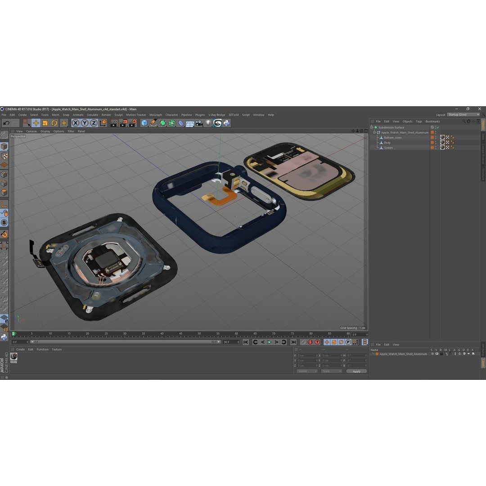Click the Viewport Solo icon in left palette
This screenshot has height=486, width=486.
click(x=4, y=223)
